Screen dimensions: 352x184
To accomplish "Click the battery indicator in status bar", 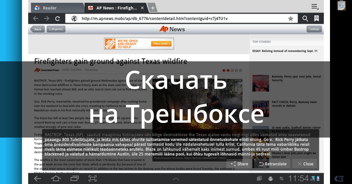I will [x=319, y=178].
